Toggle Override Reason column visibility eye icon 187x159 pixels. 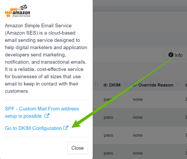(x=135, y=85)
